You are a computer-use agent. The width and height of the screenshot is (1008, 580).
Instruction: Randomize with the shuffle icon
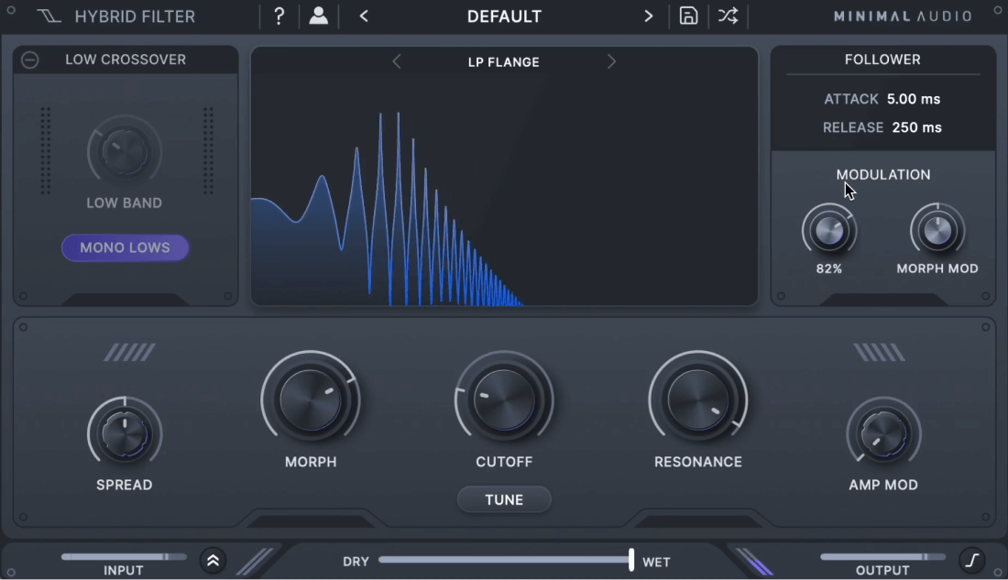point(728,16)
